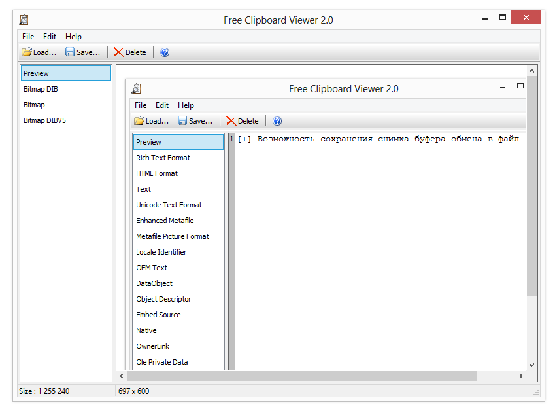This screenshot has height=409, width=555.
Task: Click File menu in the previewed inner window
Action: coord(141,105)
